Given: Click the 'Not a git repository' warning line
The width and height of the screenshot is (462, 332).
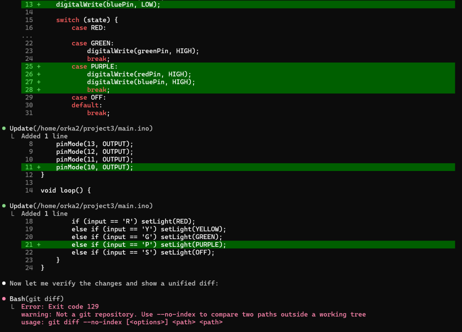Looking at the screenshot, I should pyautogui.click(x=193, y=314).
